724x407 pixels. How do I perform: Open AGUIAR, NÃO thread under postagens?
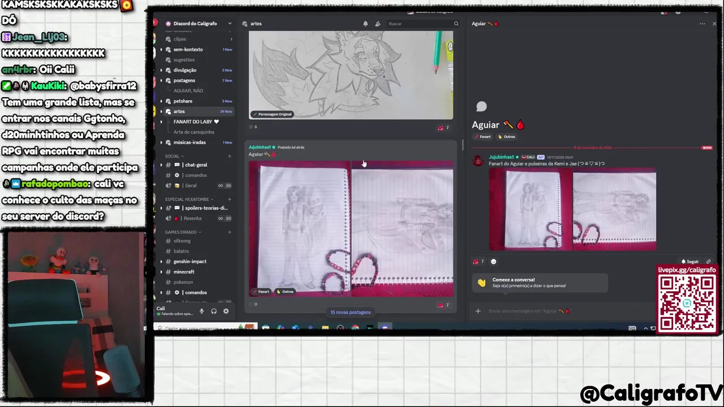tap(188, 90)
